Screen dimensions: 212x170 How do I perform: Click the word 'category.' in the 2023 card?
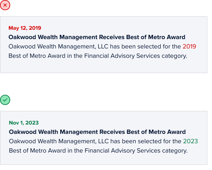(x=175, y=151)
